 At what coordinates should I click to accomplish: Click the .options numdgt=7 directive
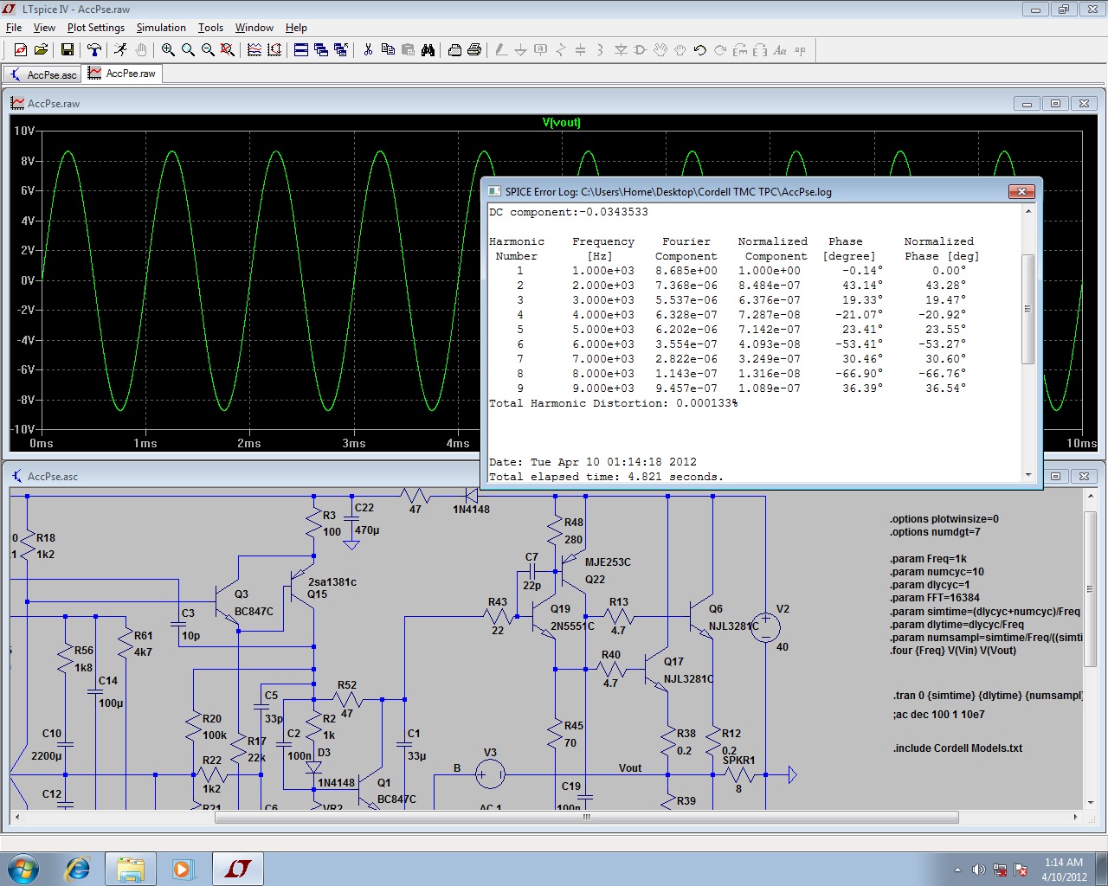tap(935, 532)
